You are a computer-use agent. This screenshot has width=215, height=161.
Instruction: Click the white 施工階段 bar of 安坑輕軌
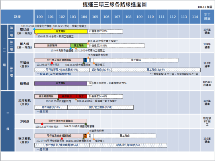pyautogui.click(x=125, y=136)
